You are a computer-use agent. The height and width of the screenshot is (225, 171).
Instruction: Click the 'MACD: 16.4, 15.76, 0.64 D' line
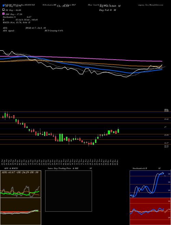16,22
